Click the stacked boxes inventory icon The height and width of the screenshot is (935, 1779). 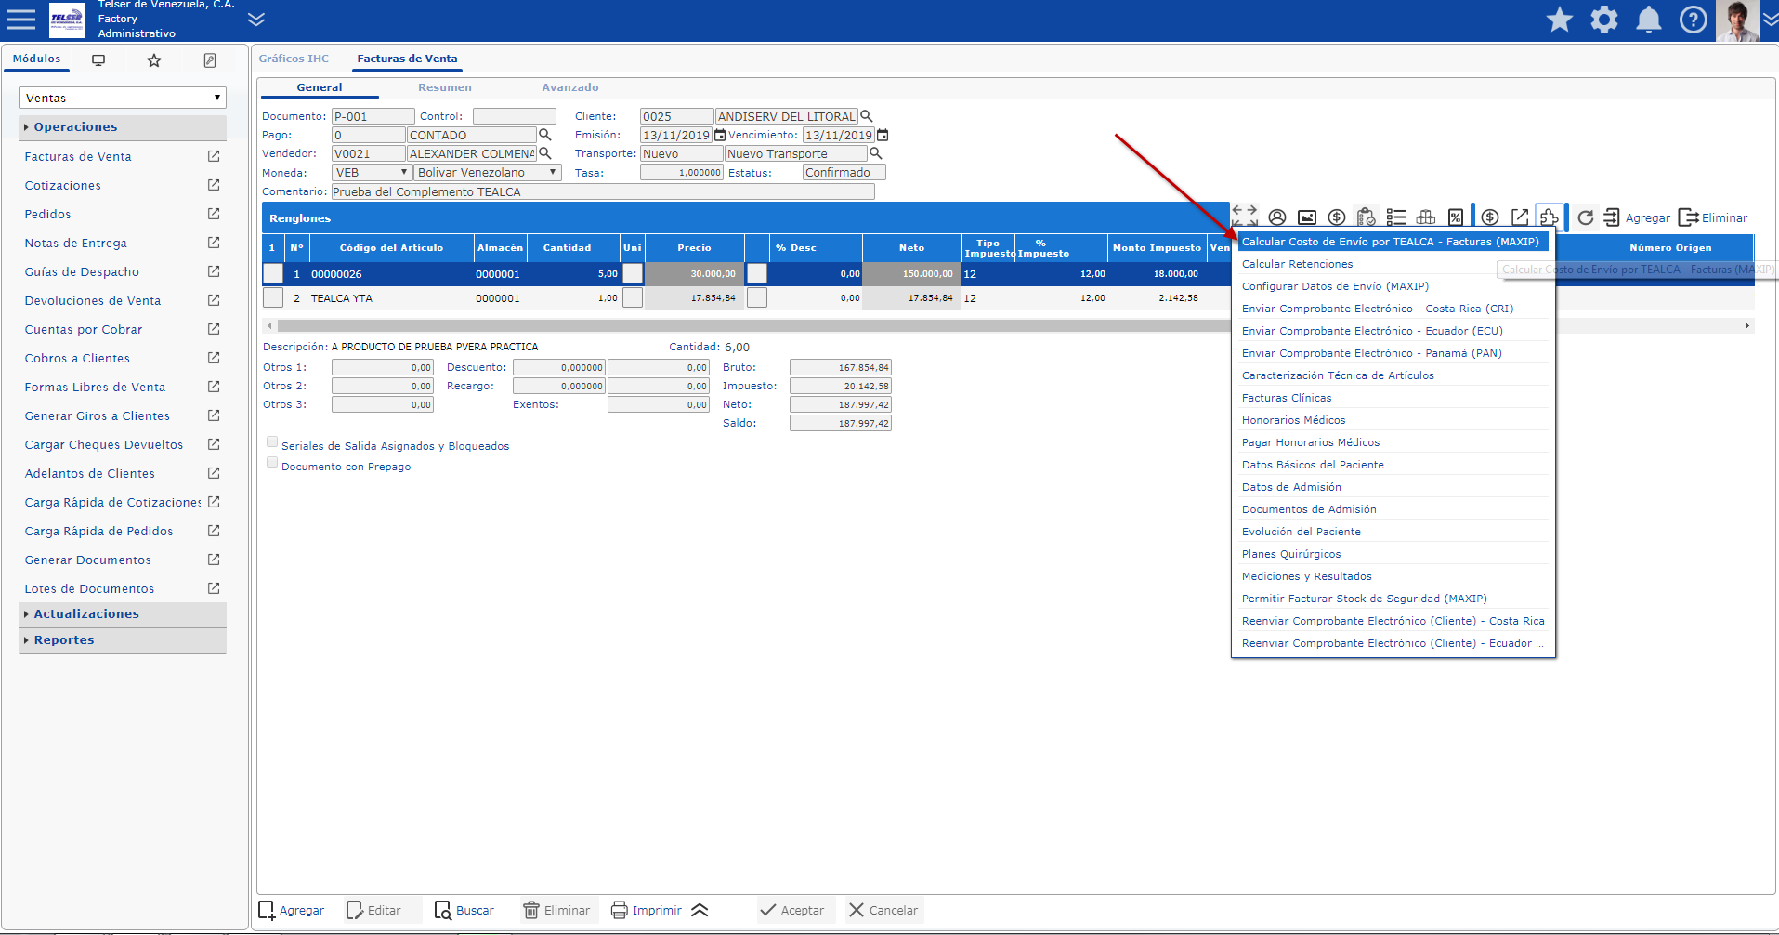click(x=1426, y=217)
